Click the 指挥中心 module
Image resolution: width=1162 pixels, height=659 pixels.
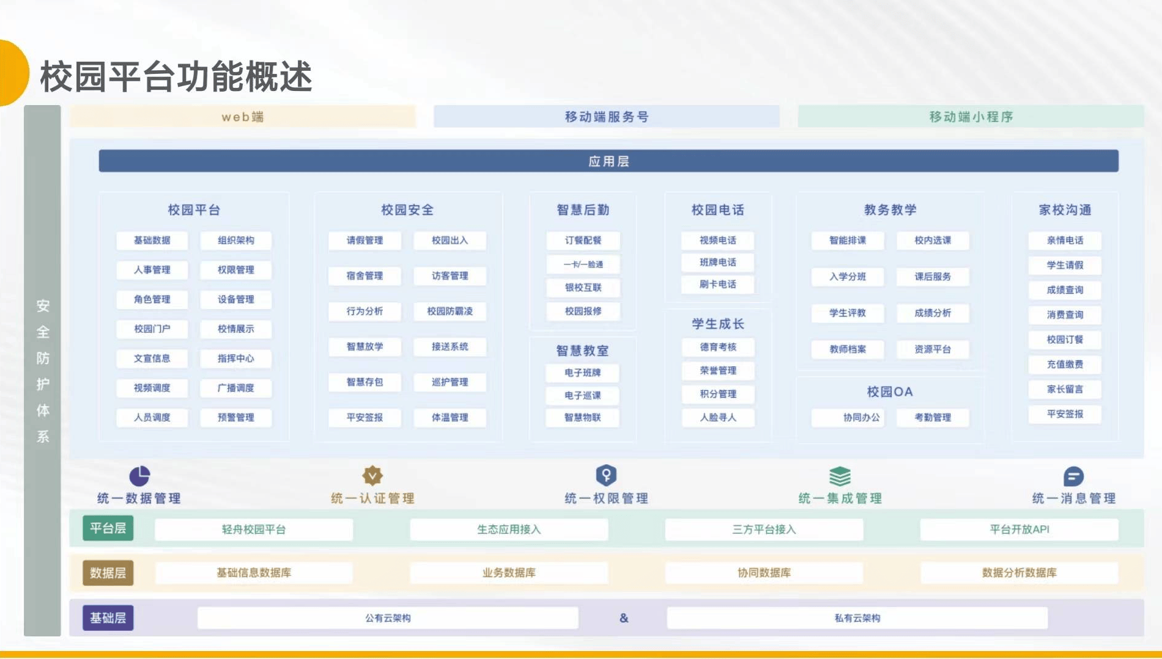point(236,359)
